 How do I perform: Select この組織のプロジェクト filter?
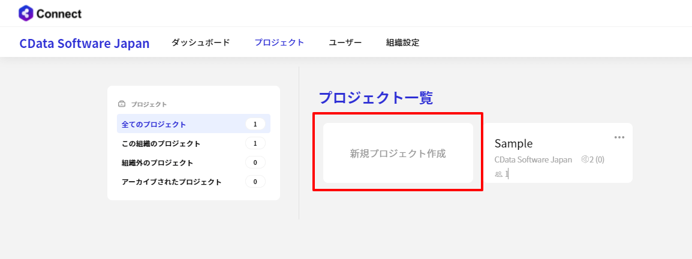tap(161, 143)
